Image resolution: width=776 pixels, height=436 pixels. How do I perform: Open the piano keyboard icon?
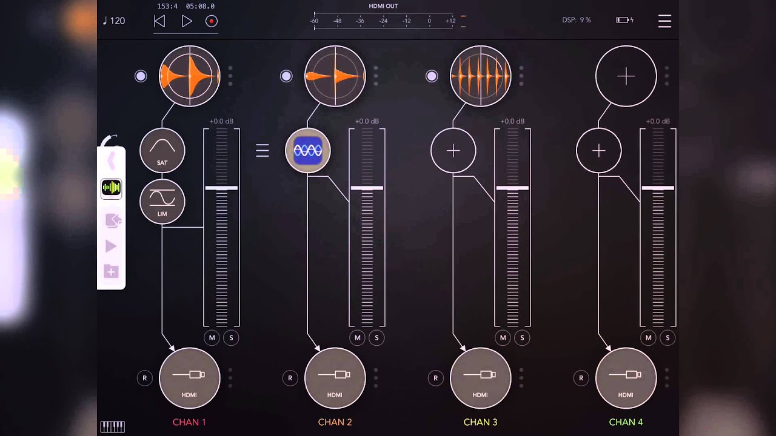tap(112, 426)
